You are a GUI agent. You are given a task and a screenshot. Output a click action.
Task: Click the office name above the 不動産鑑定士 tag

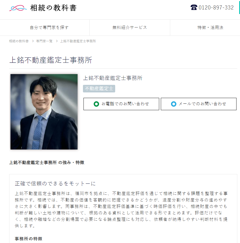coord(113,78)
